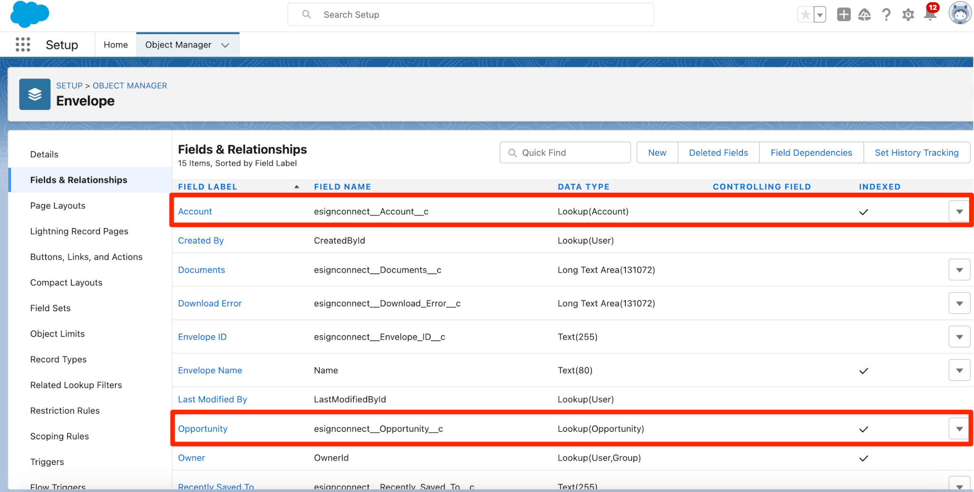
Task: Open Deleted Fields
Action: (x=719, y=152)
